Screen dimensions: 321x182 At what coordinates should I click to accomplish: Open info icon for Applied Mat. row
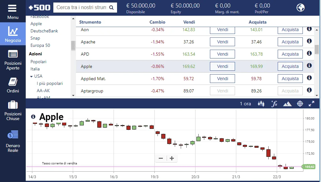pos(309,78)
